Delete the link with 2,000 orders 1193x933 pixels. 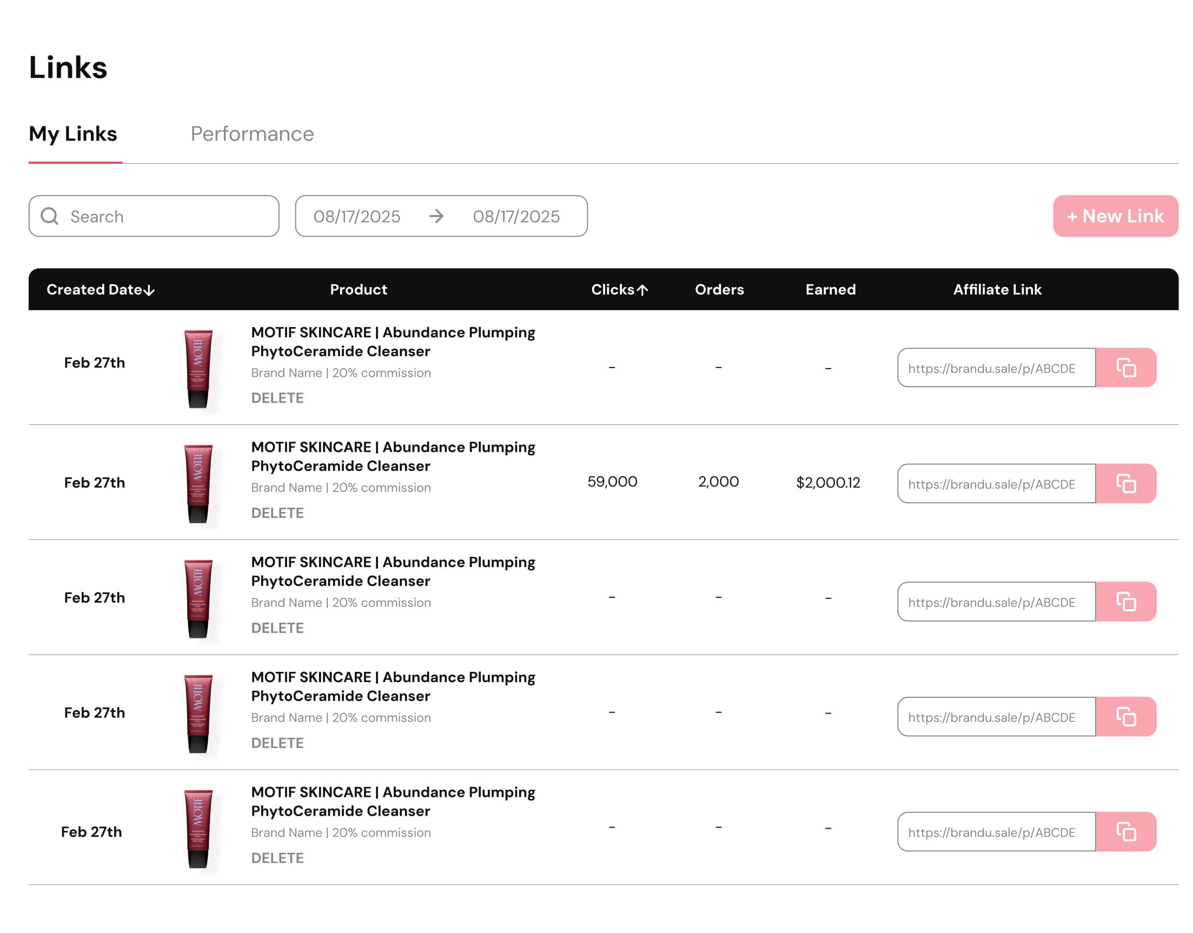click(277, 513)
